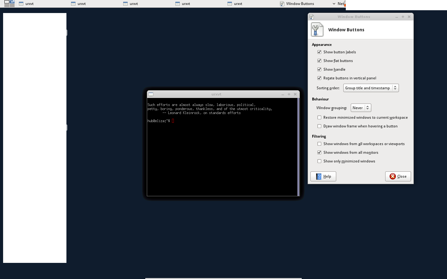Turn off Show handle option
Viewport: 447px width, 279px height.
pyautogui.click(x=319, y=69)
